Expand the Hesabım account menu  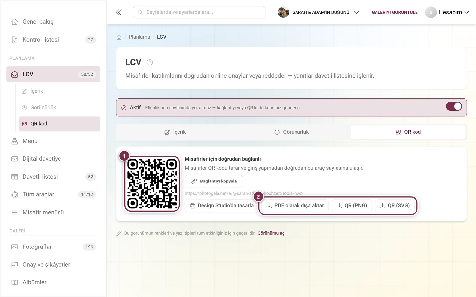[x=447, y=12]
